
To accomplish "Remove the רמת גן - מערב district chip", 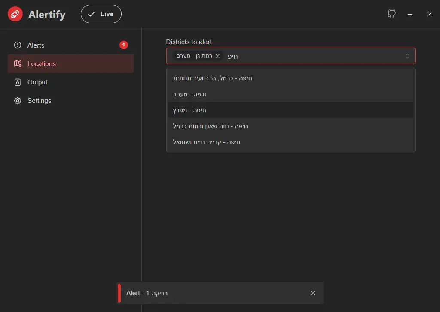I will coord(217,56).
